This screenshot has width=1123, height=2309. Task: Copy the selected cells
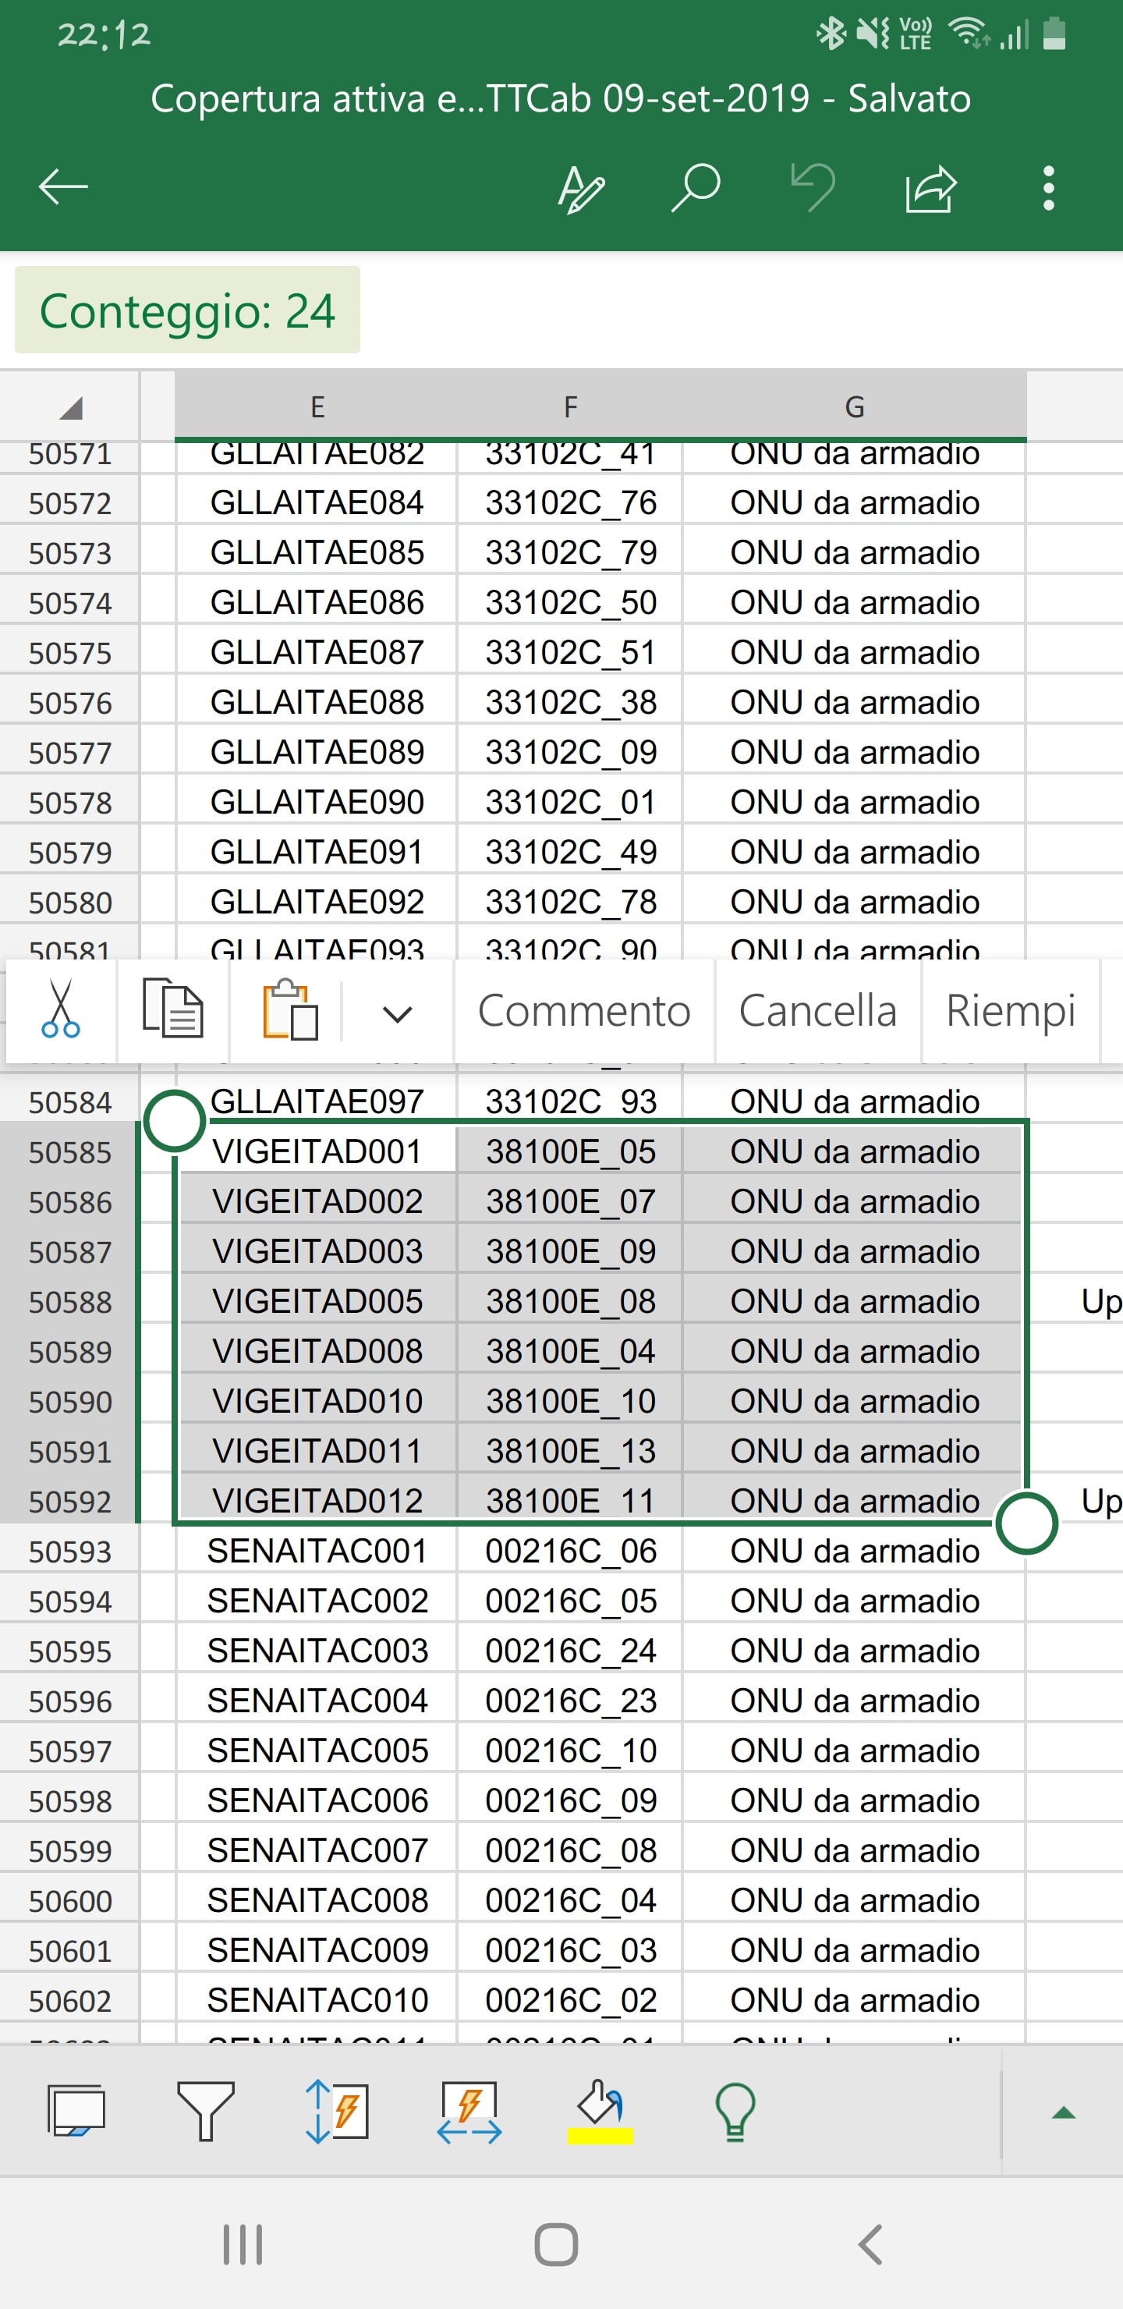click(x=173, y=1010)
